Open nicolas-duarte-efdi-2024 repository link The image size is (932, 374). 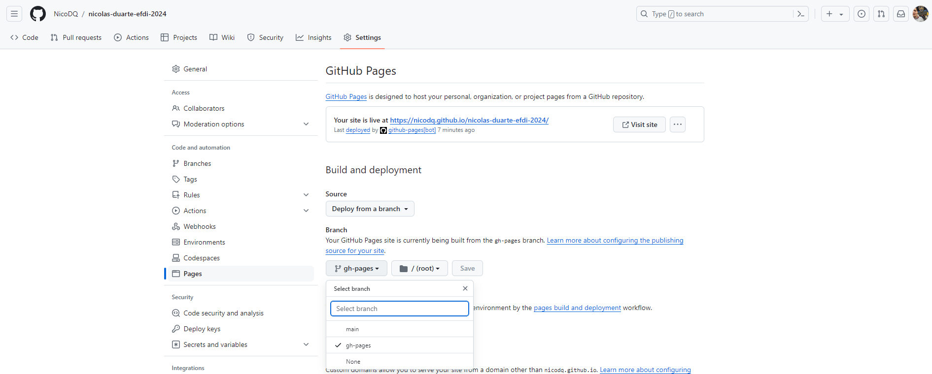[128, 14]
